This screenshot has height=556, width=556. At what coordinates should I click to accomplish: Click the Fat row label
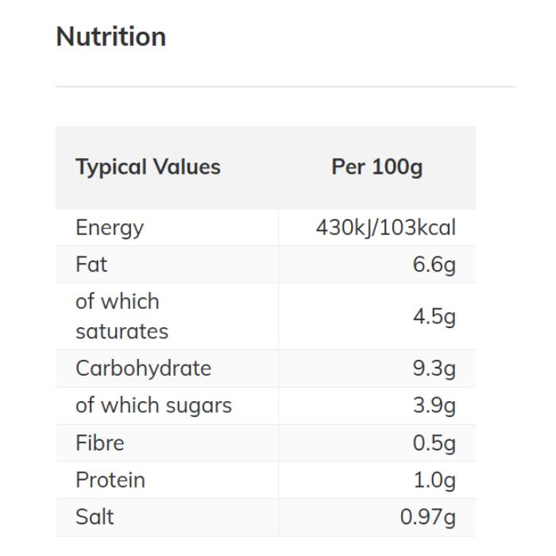(91, 264)
